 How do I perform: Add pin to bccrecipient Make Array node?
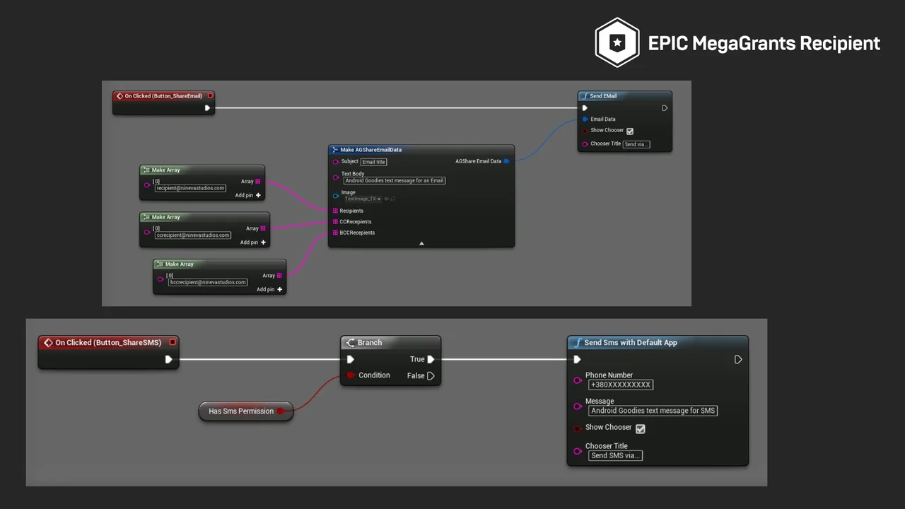279,289
